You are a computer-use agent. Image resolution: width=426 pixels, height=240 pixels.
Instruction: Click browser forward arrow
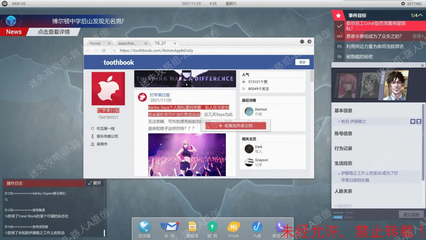coord(96,51)
